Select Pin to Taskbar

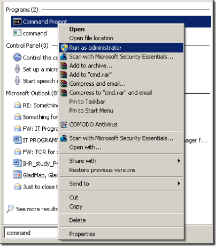(87, 102)
